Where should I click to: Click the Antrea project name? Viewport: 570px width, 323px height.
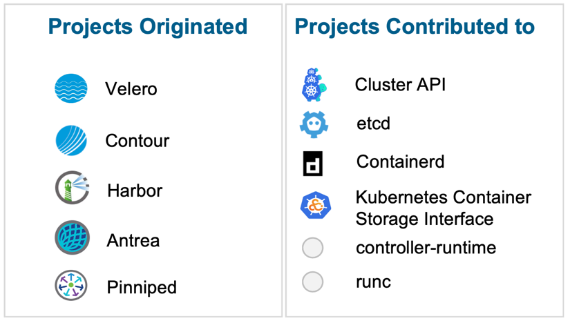click(x=133, y=240)
